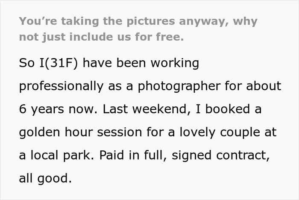Click the word "pictures" in the title

(151, 21)
